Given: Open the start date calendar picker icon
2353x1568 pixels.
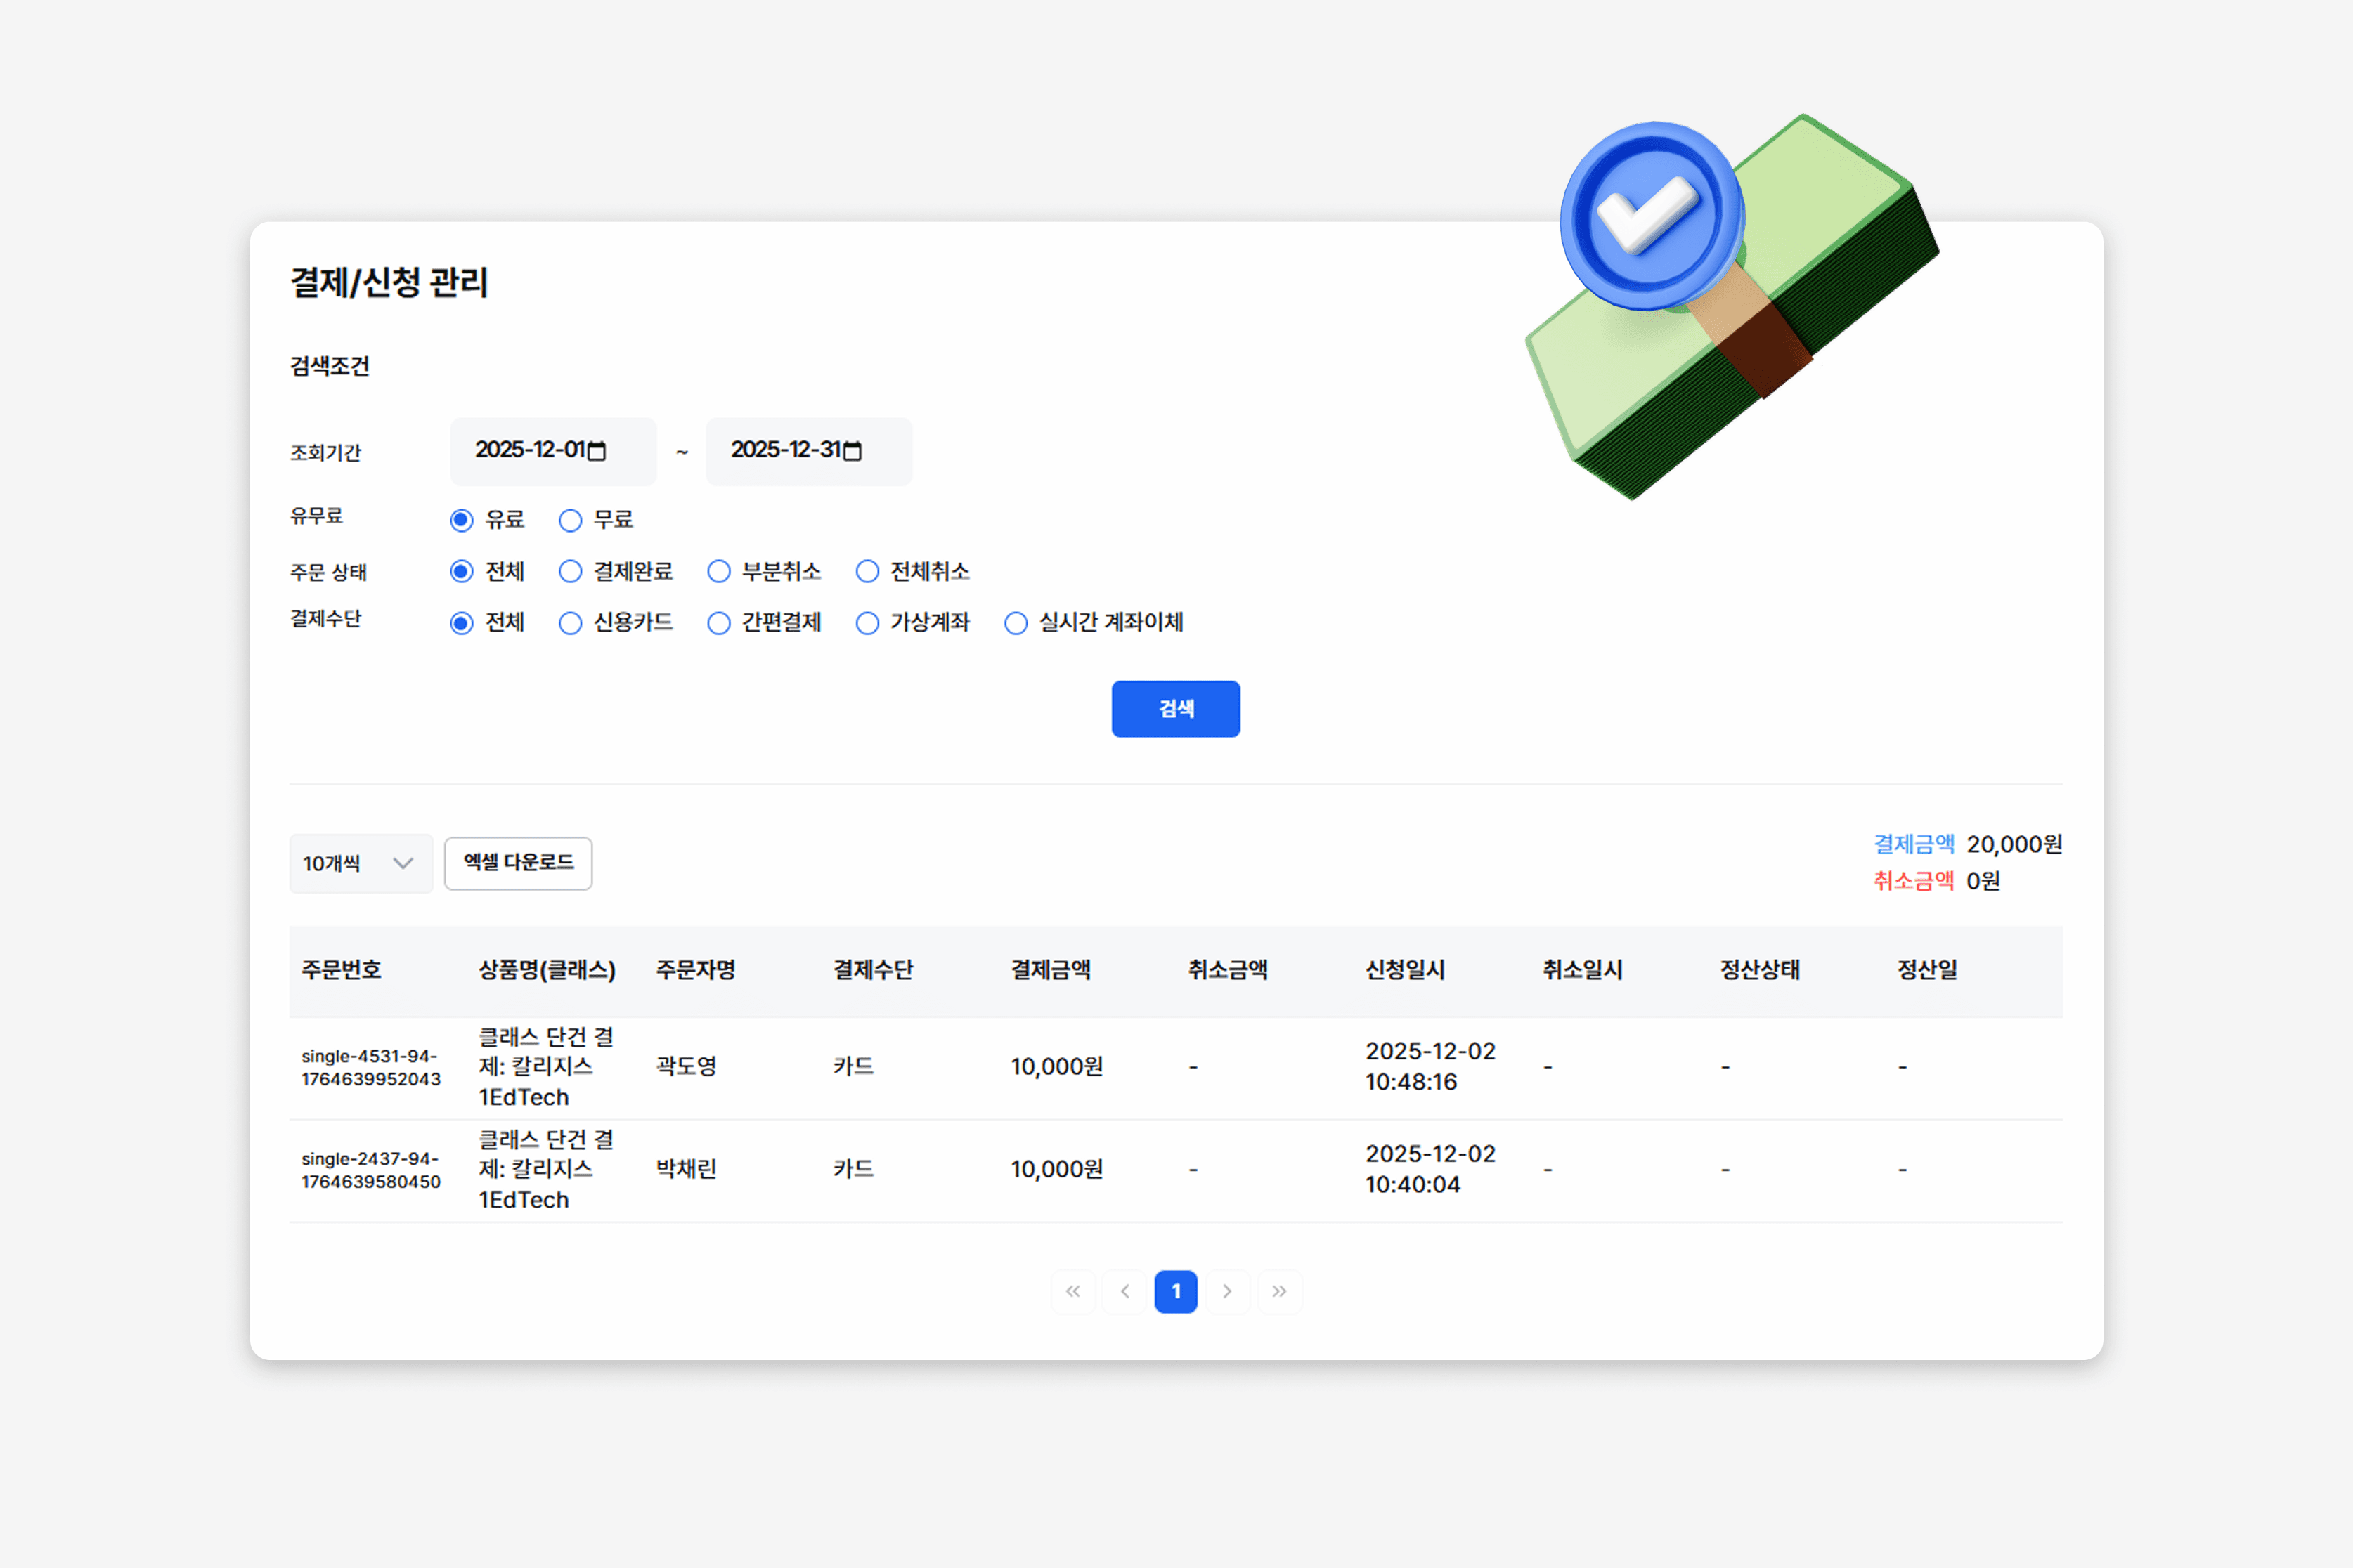Looking at the screenshot, I should [596, 451].
